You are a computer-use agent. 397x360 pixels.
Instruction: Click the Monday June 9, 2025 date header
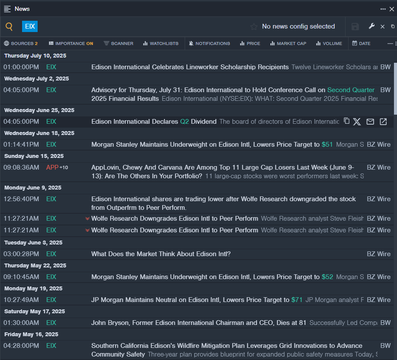click(x=33, y=188)
